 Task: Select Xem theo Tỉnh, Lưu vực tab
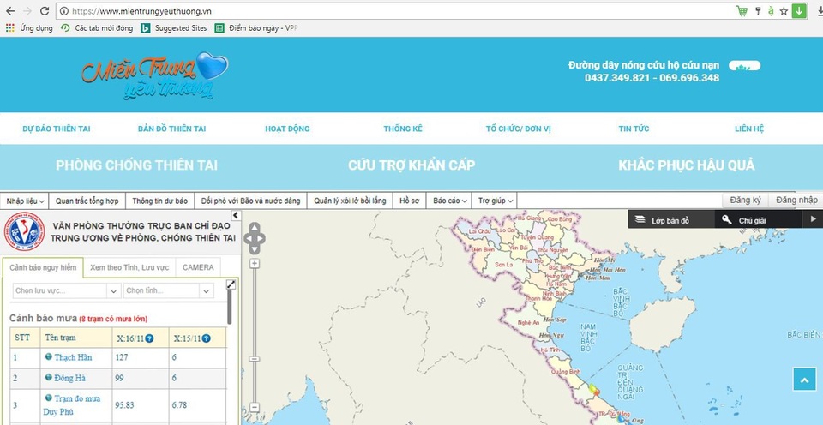point(129,267)
